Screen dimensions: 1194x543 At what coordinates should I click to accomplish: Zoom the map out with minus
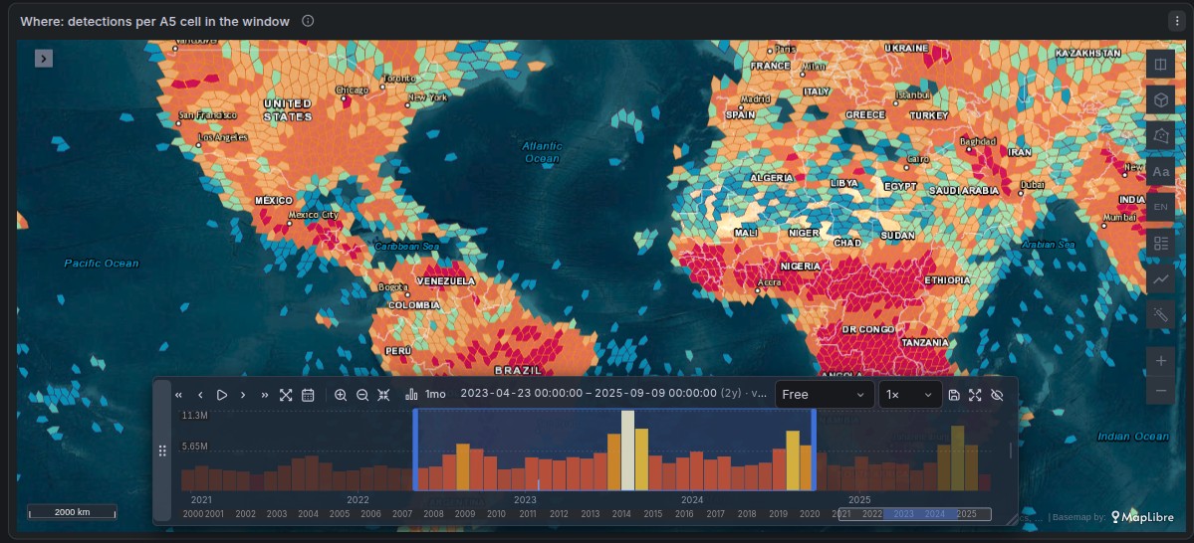tap(1160, 390)
